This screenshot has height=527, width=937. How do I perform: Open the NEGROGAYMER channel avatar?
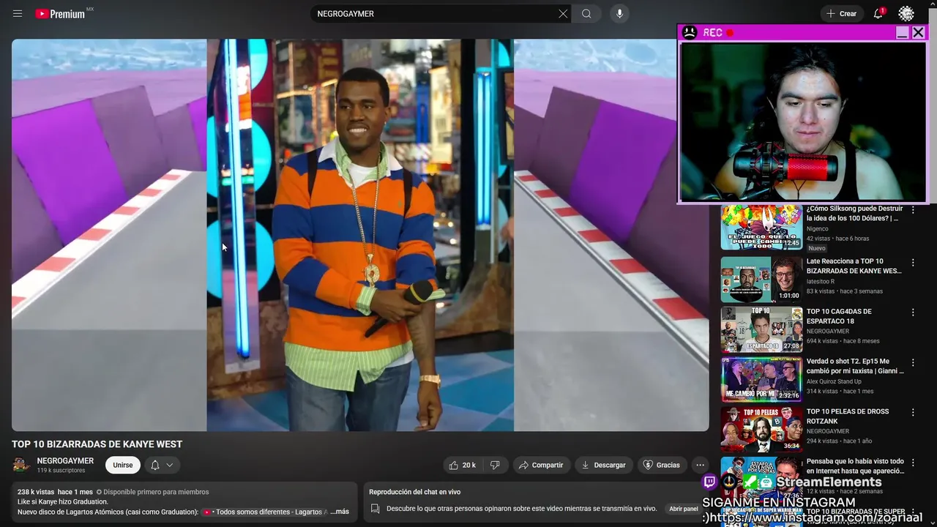point(21,465)
